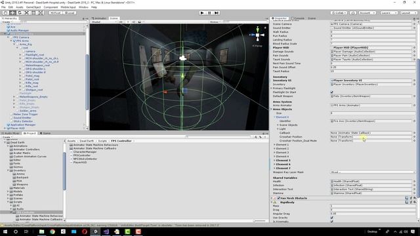
Task: Click the Rigidbody Mass input field
Action: point(373,206)
